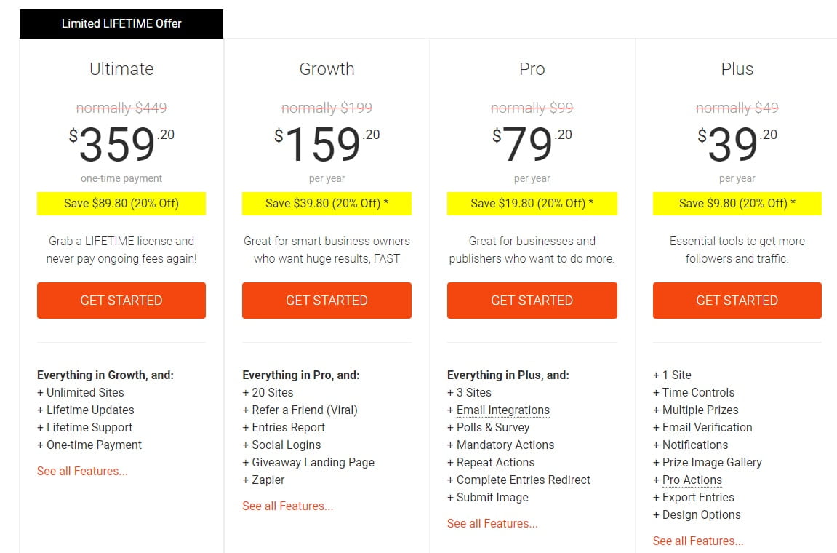Select the Plus plan heading
The image size is (837, 553).
[x=737, y=69]
